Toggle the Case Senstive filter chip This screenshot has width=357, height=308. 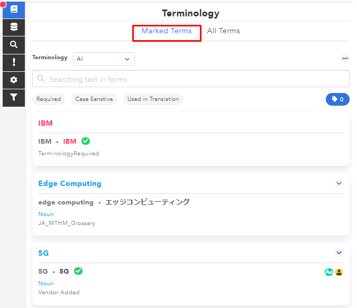click(x=94, y=99)
